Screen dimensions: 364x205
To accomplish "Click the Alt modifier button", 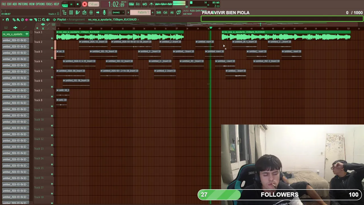I will tap(172, 13).
